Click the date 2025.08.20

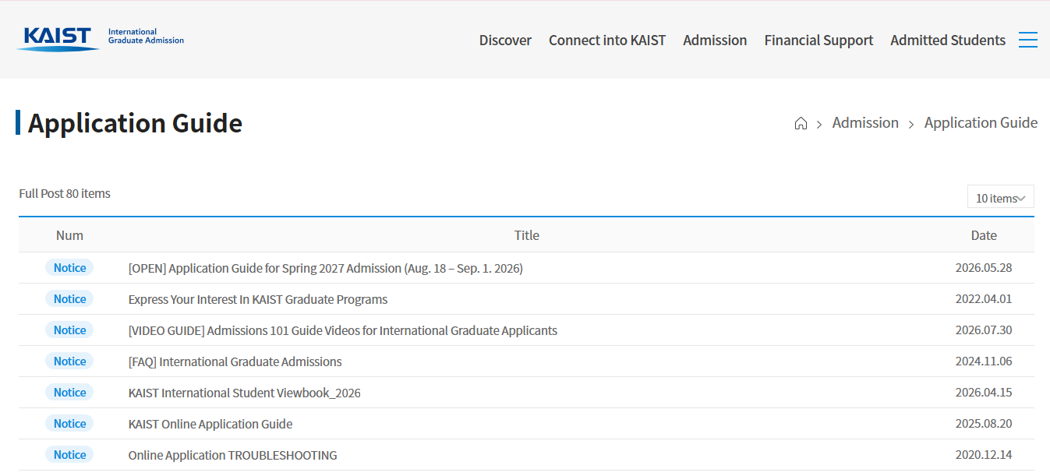[x=984, y=424]
